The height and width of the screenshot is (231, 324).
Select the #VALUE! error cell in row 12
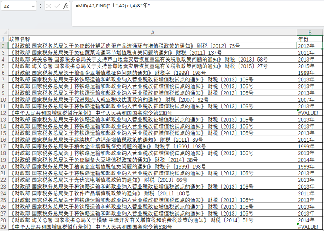[309, 113]
